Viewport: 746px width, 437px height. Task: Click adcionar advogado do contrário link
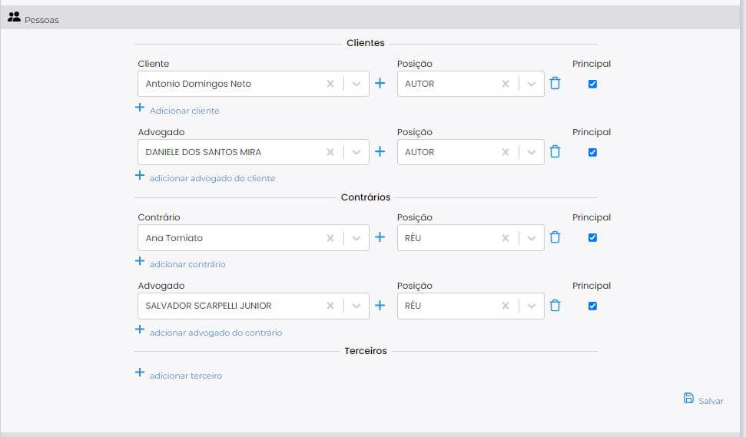point(216,333)
